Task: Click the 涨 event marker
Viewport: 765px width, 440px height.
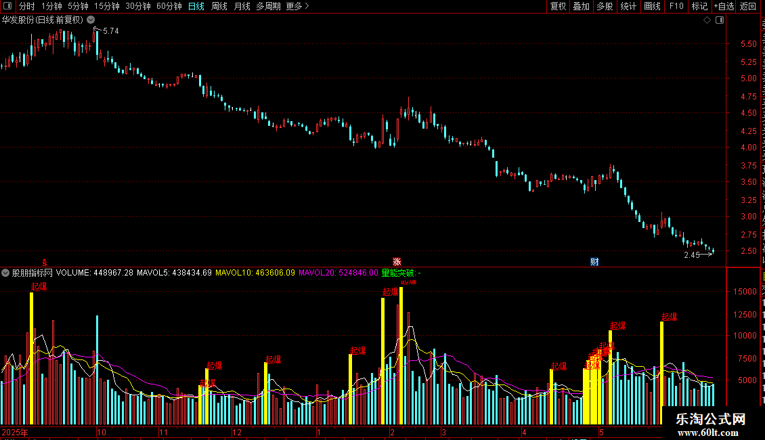Action: pyautogui.click(x=397, y=262)
